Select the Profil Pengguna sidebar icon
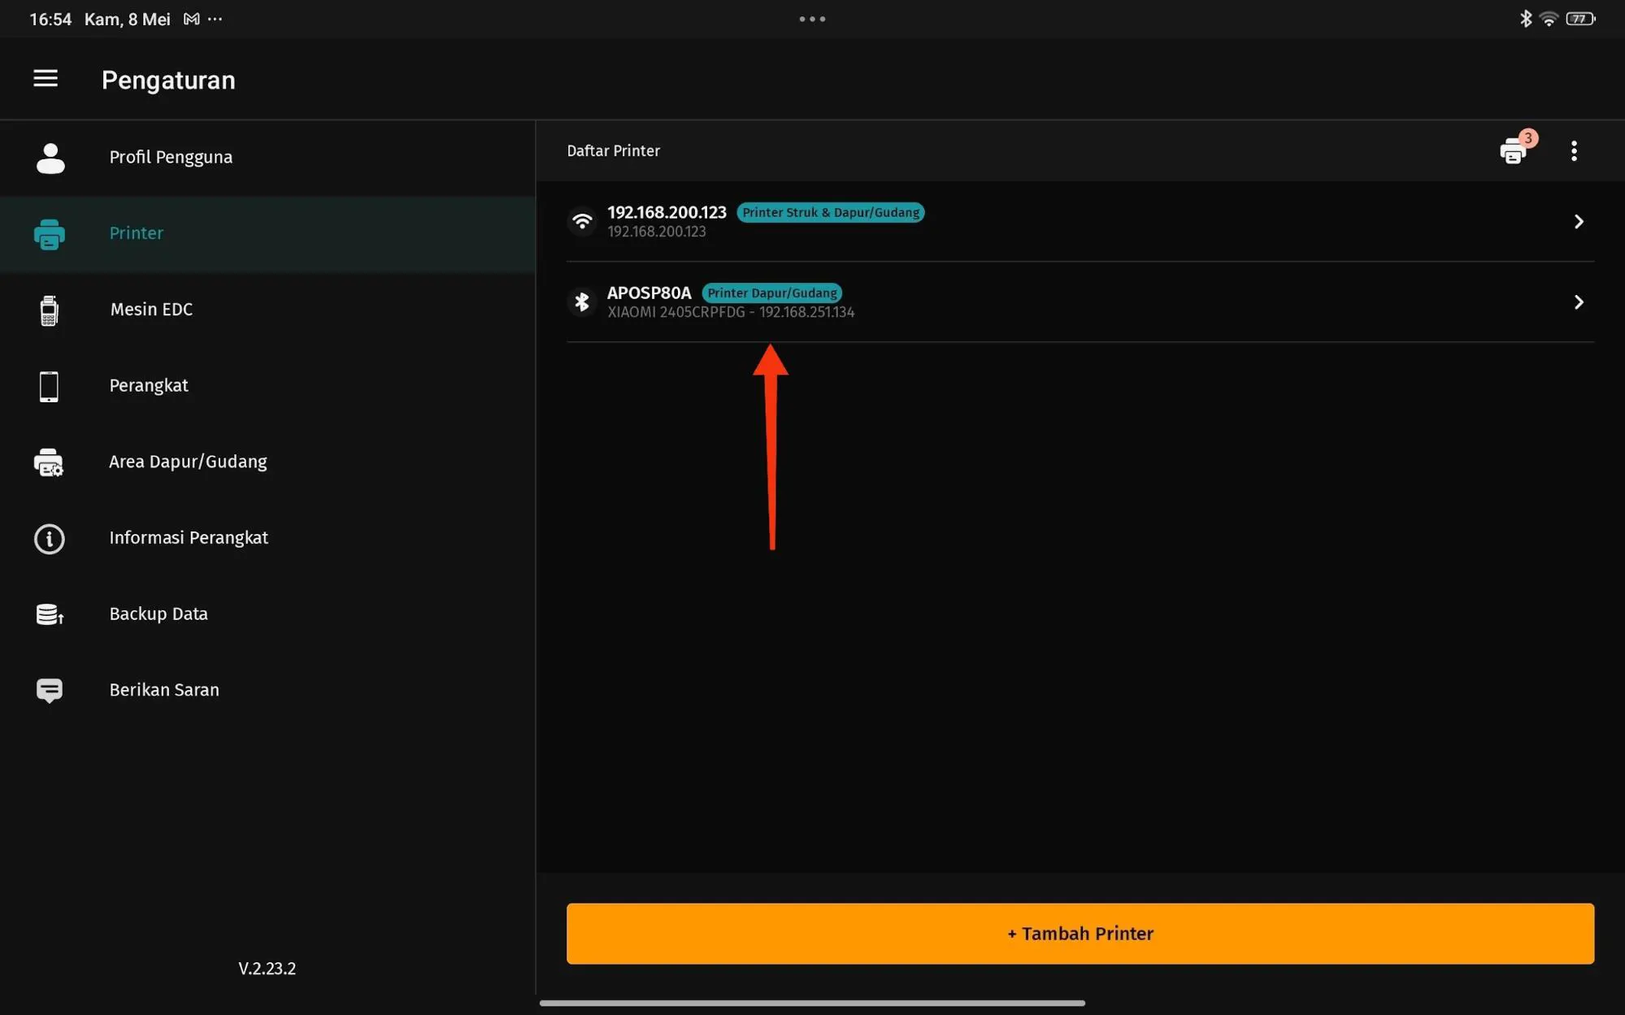 [50, 157]
